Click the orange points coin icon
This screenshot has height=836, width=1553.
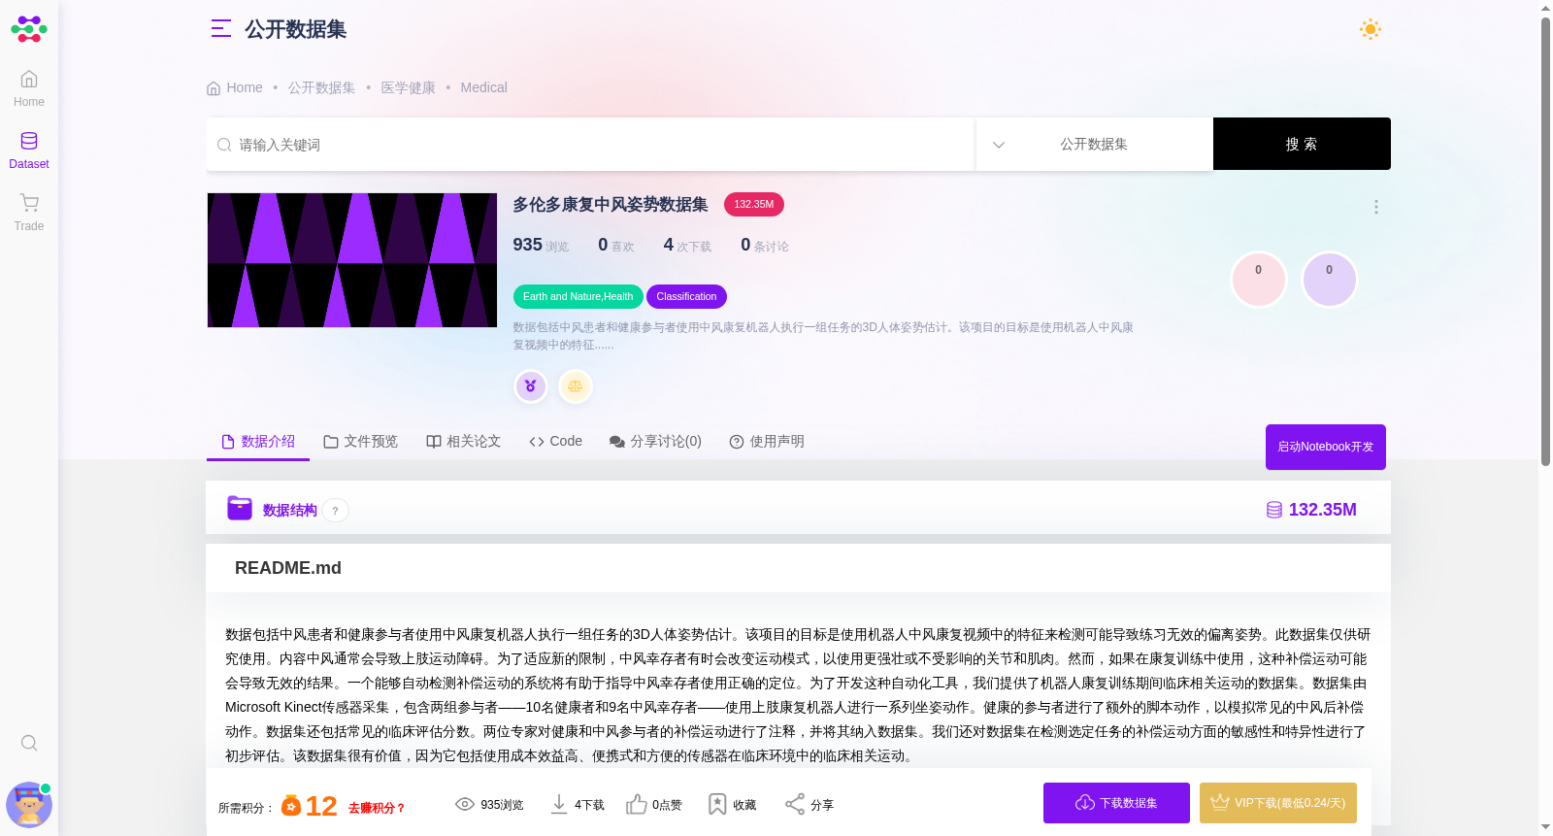click(x=291, y=806)
